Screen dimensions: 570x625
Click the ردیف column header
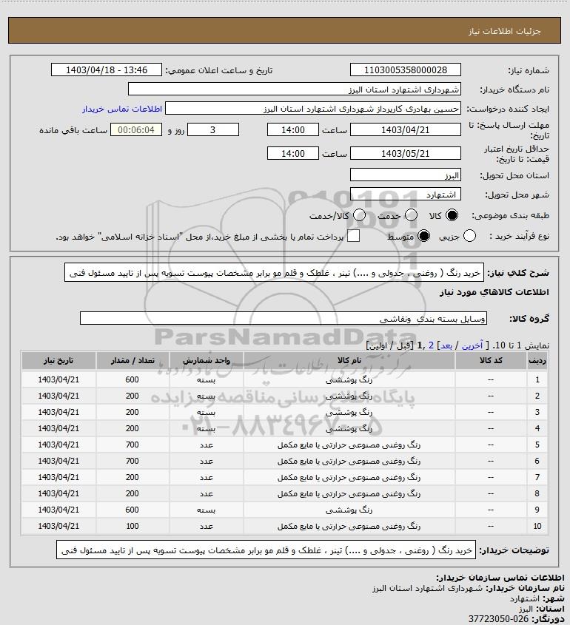coord(537,360)
